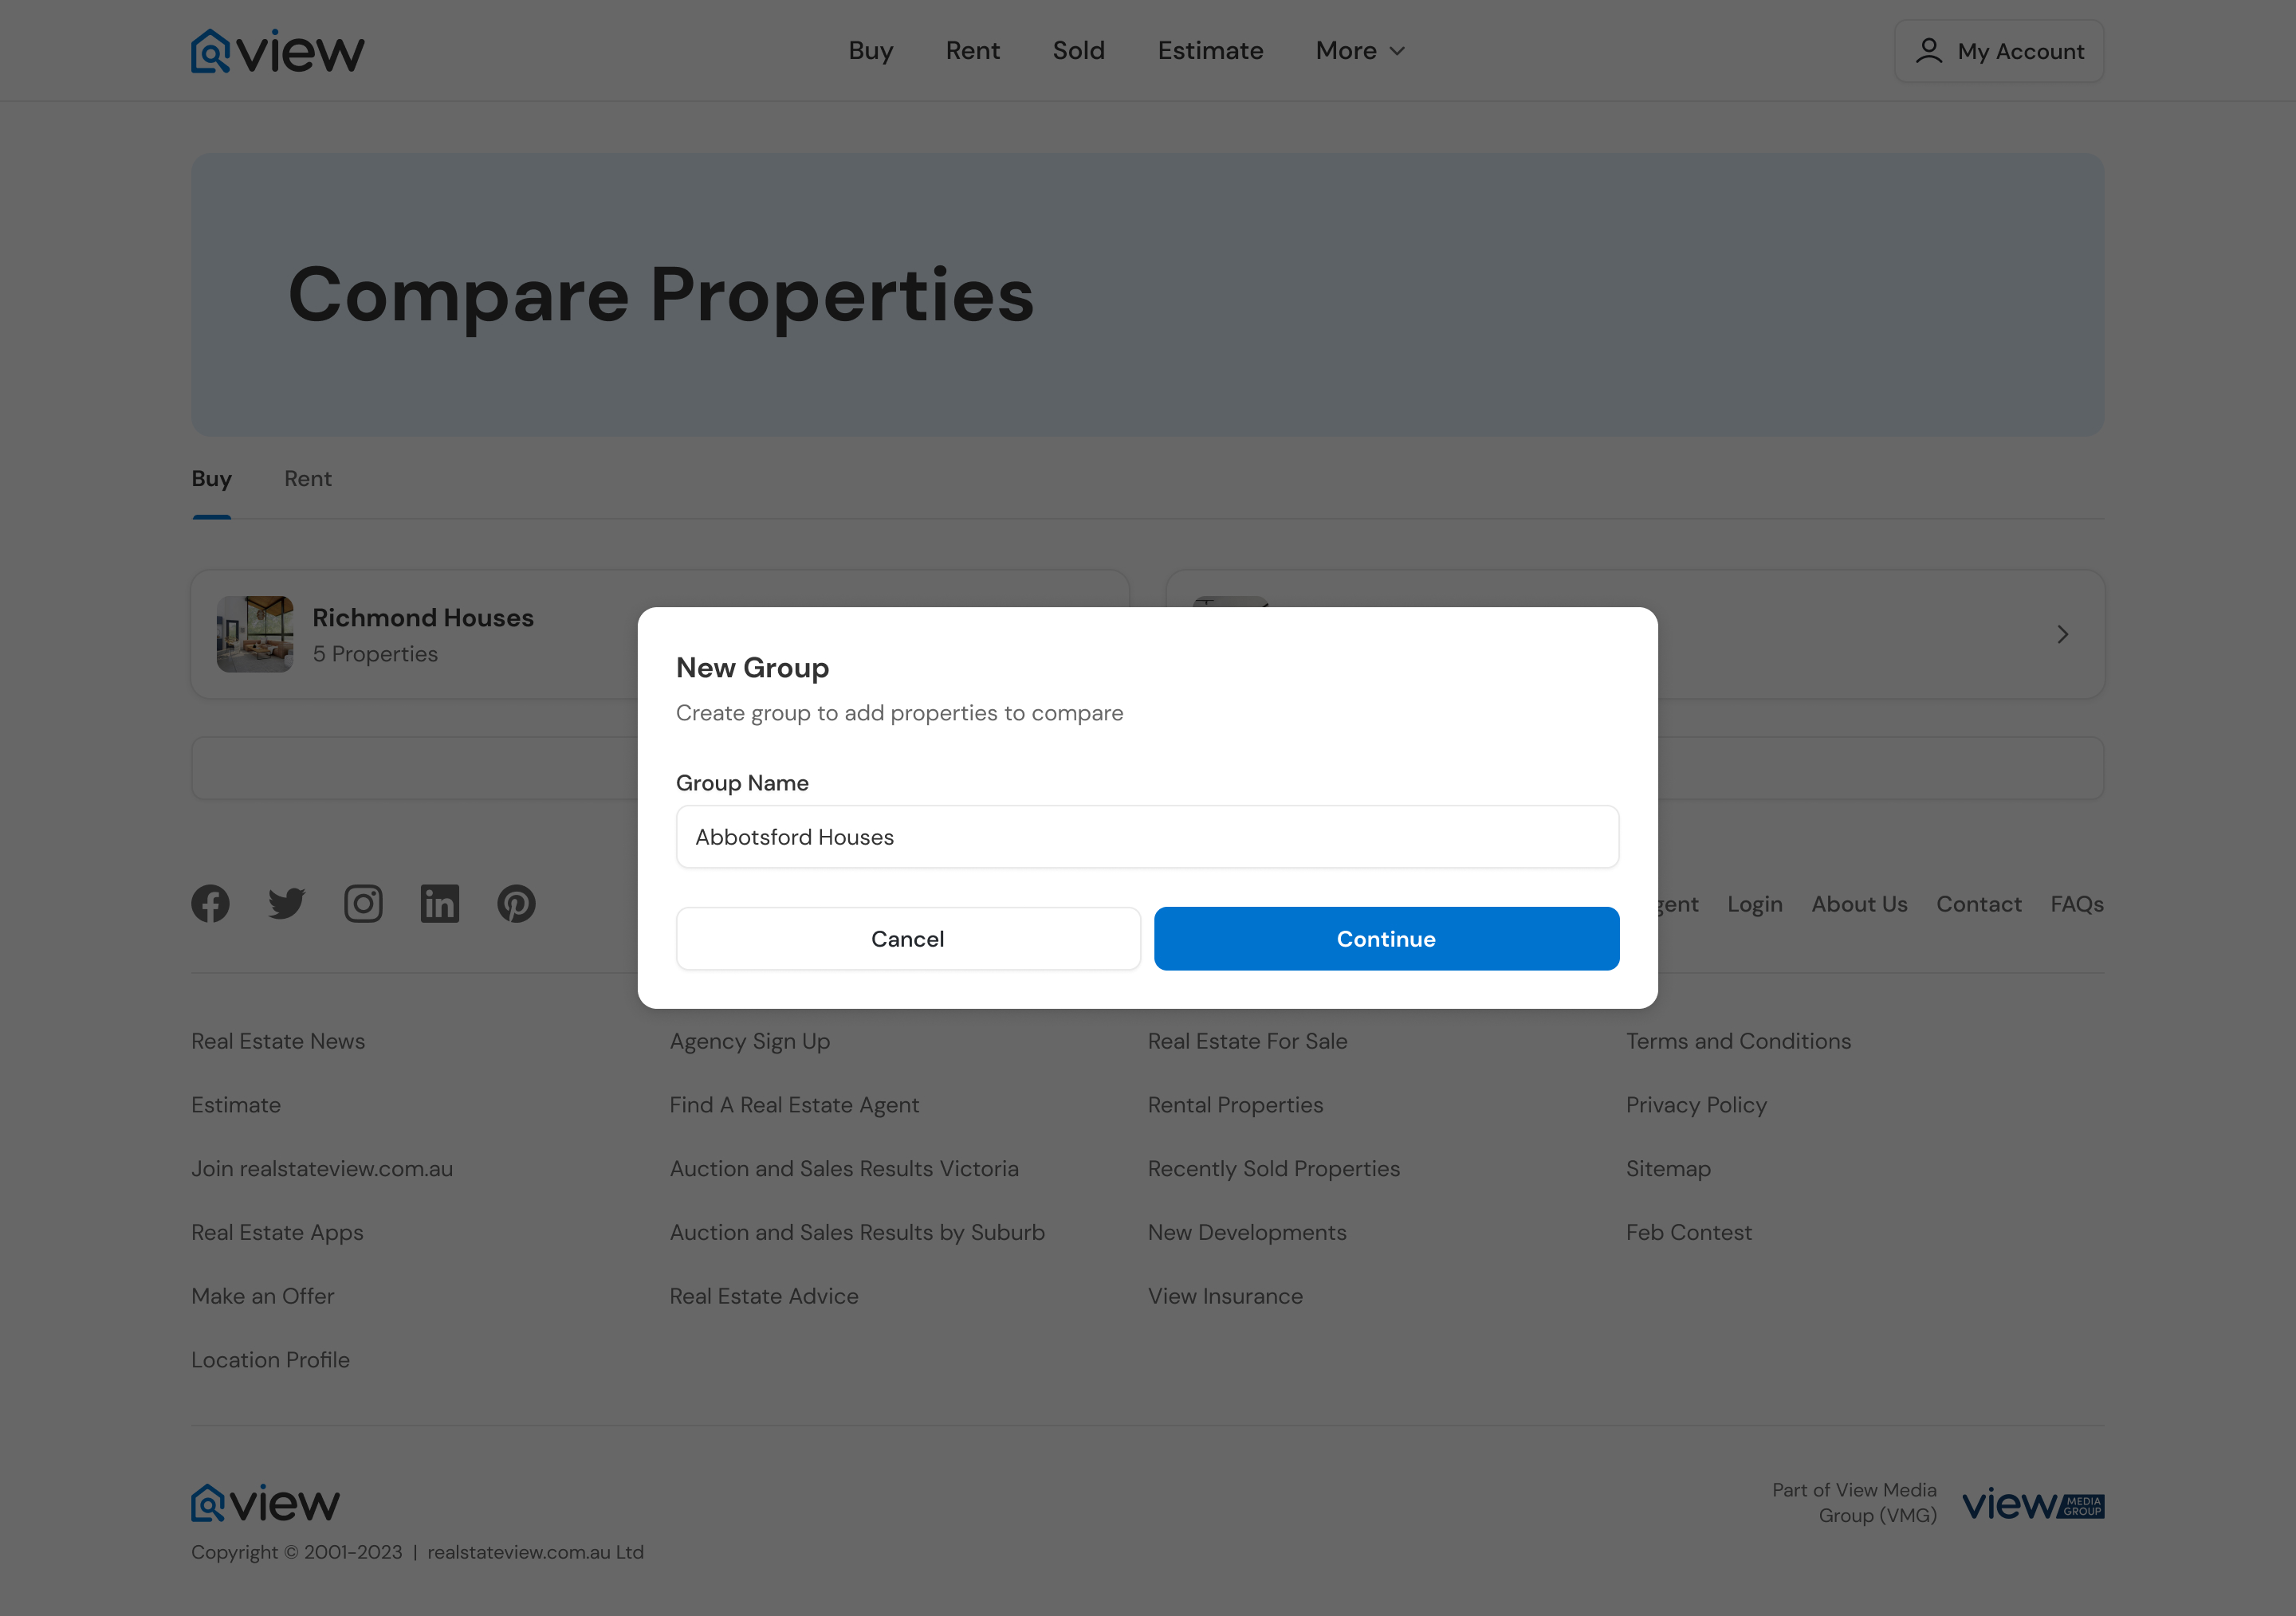Viewport: 2296px width, 1616px height.
Task: Open the second group's right chevron
Action: coord(2062,634)
